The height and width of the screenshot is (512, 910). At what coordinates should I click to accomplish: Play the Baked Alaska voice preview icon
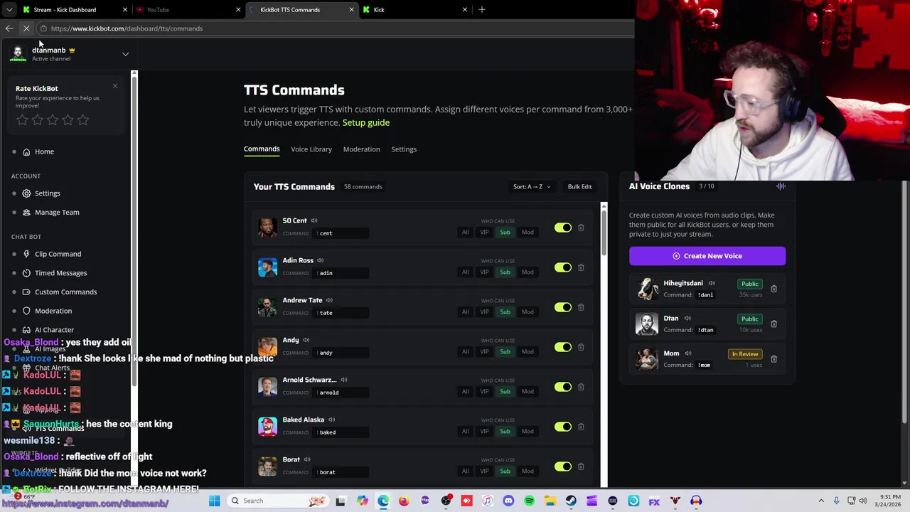pos(331,420)
